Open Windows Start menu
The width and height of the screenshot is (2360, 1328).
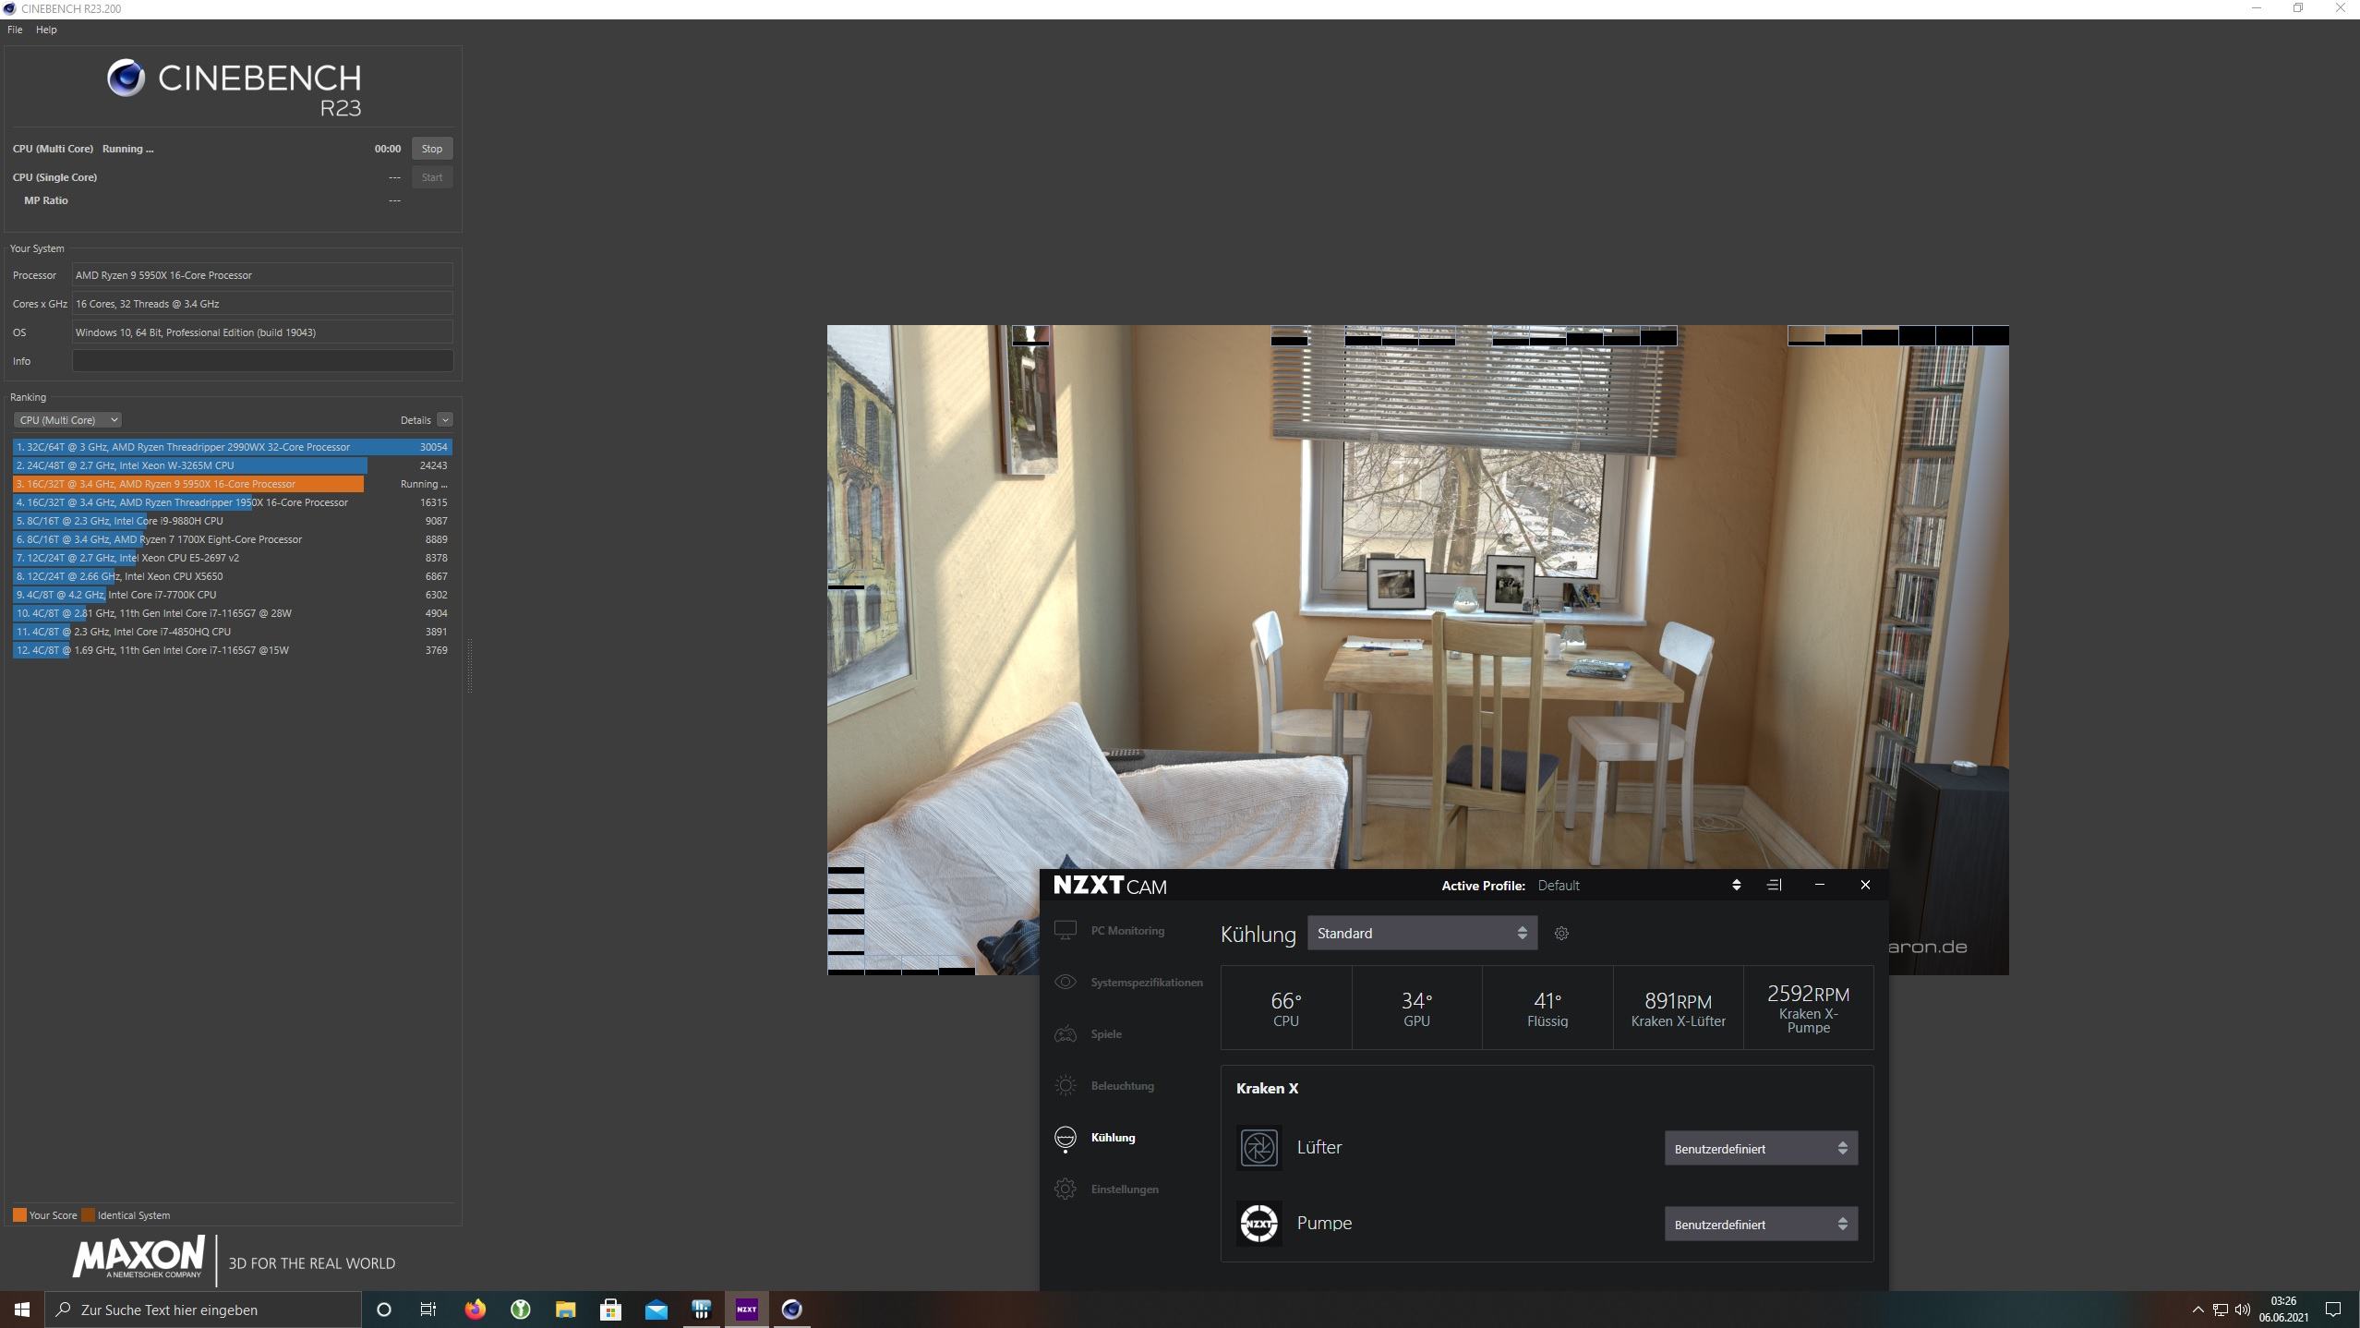pyautogui.click(x=22, y=1310)
